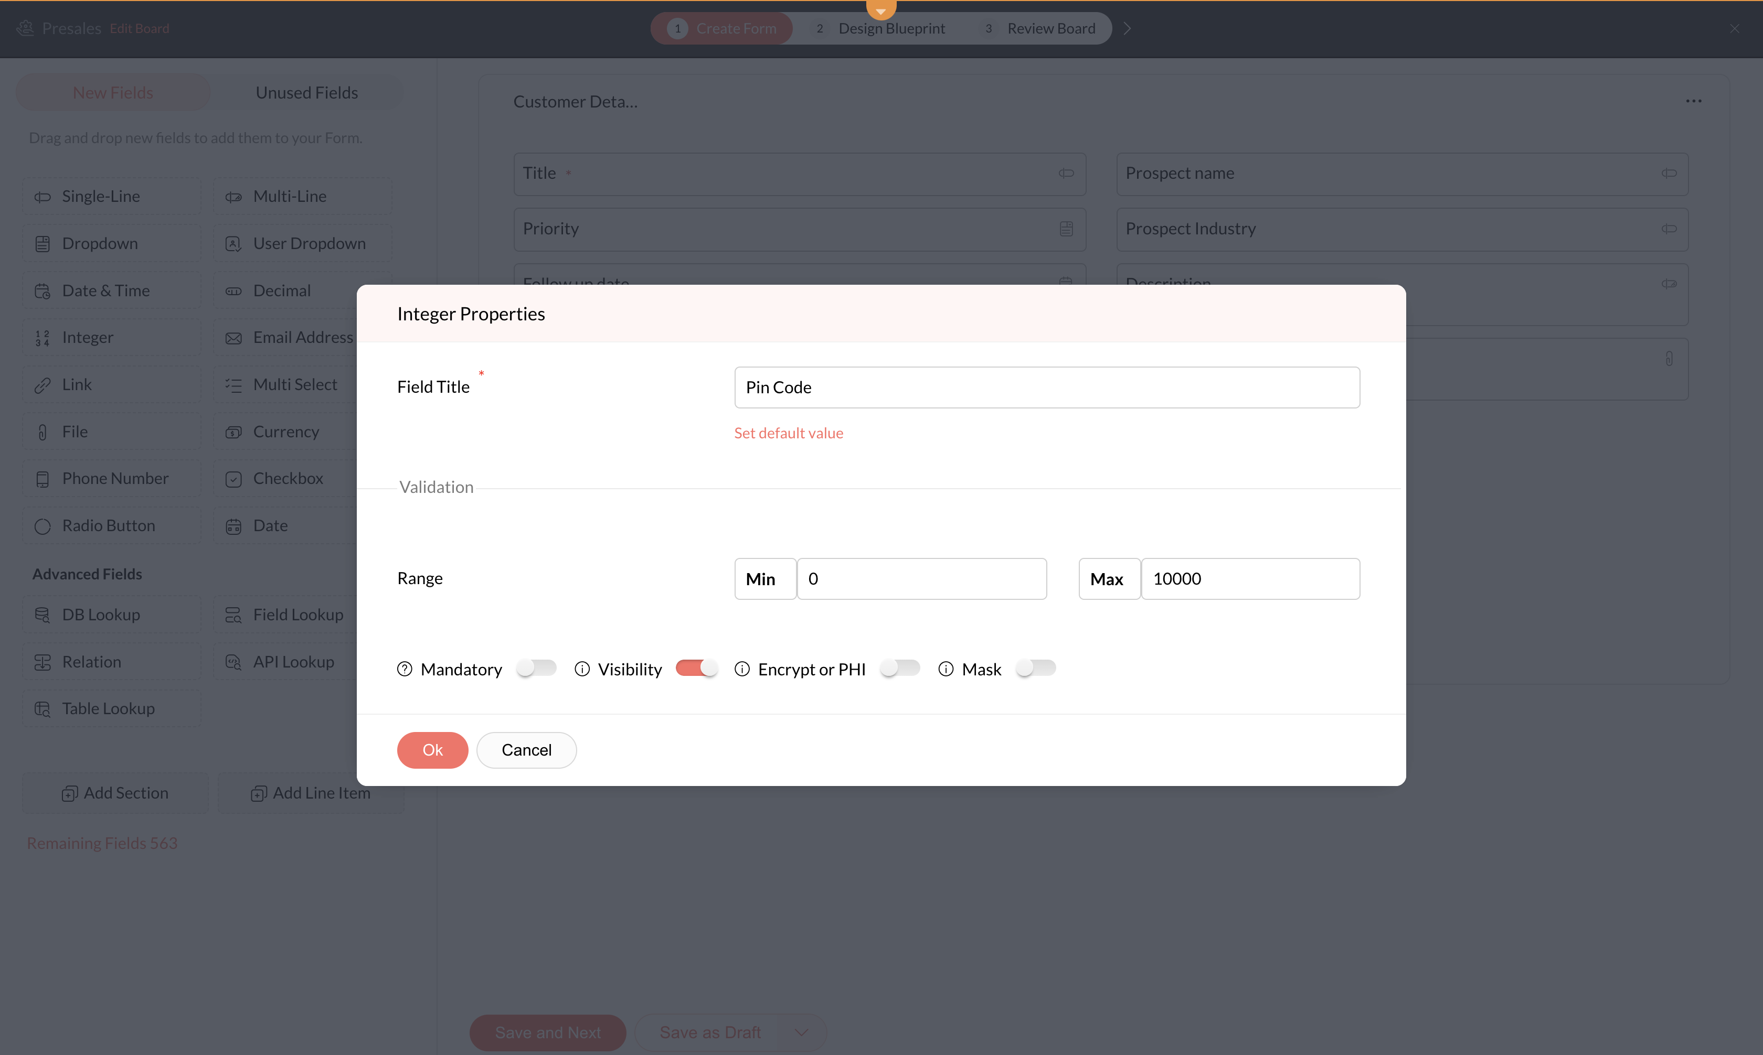Switch to the Unused Fields tab

pyautogui.click(x=306, y=93)
